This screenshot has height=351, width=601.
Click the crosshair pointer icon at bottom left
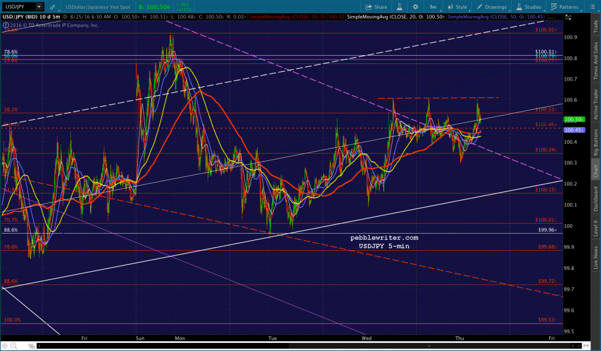pos(5,346)
